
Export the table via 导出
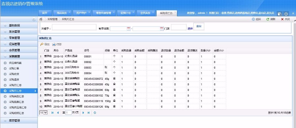[45, 44]
